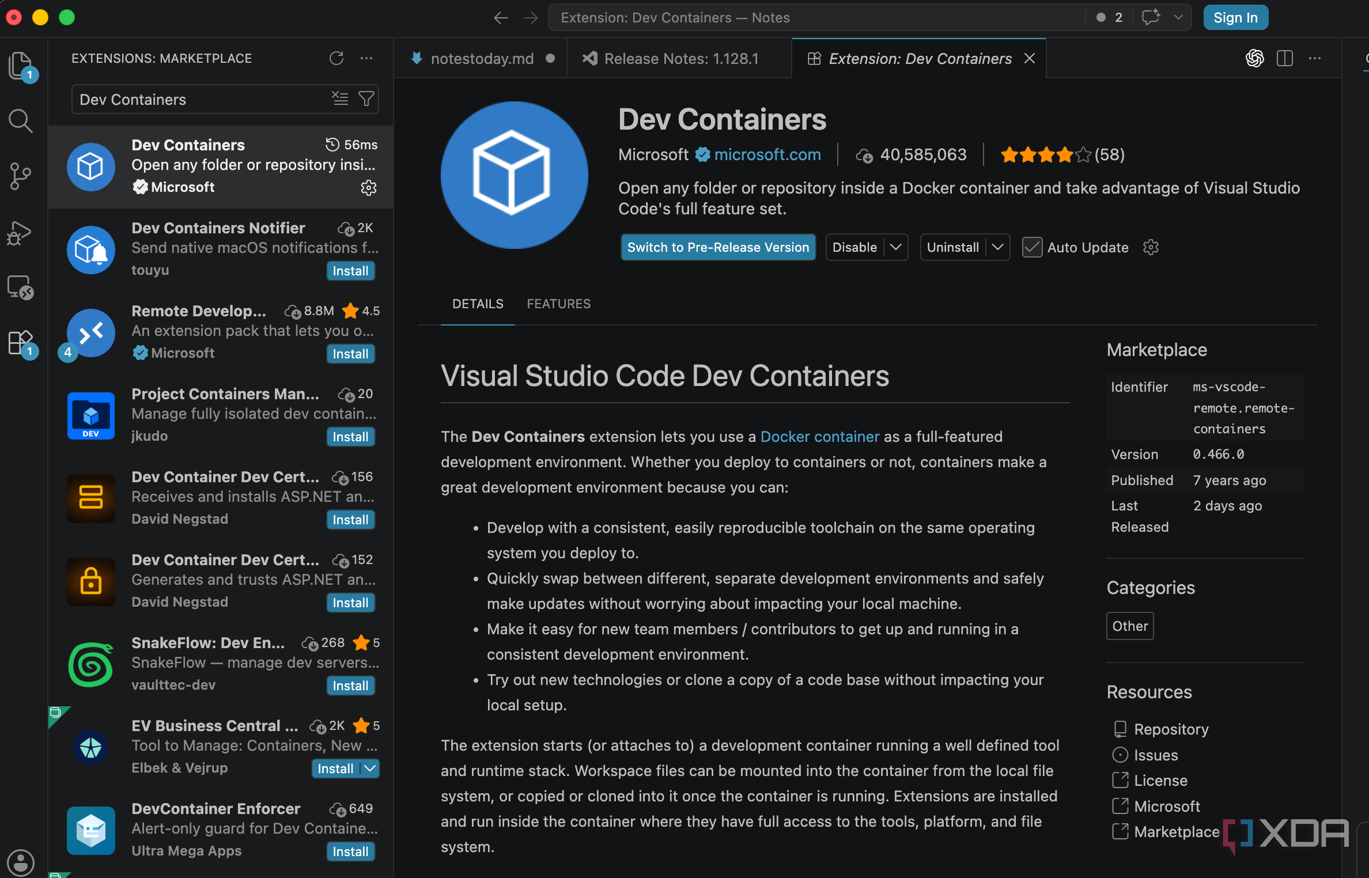Screen dimensions: 1369x878
Task: Toggle Auto Update checkbox
Action: (1032, 247)
